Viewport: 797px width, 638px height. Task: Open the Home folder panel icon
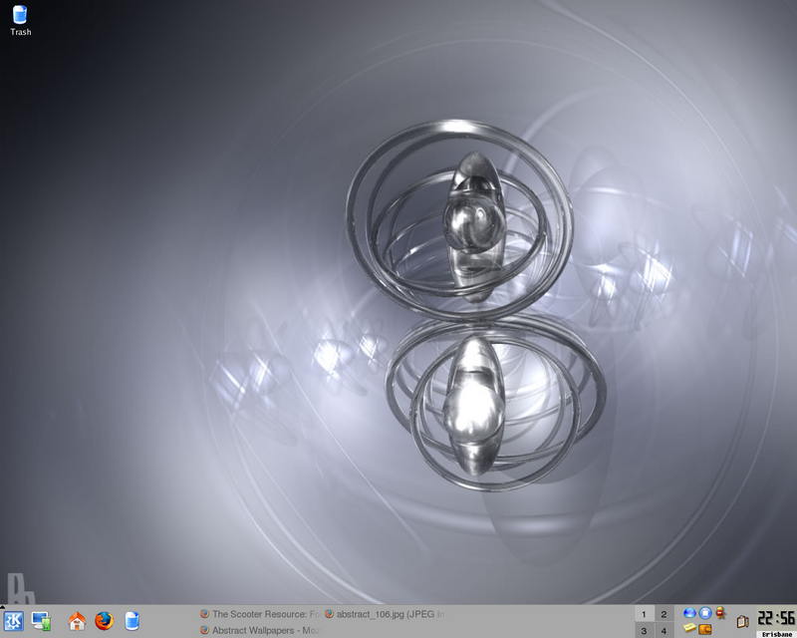click(75, 620)
